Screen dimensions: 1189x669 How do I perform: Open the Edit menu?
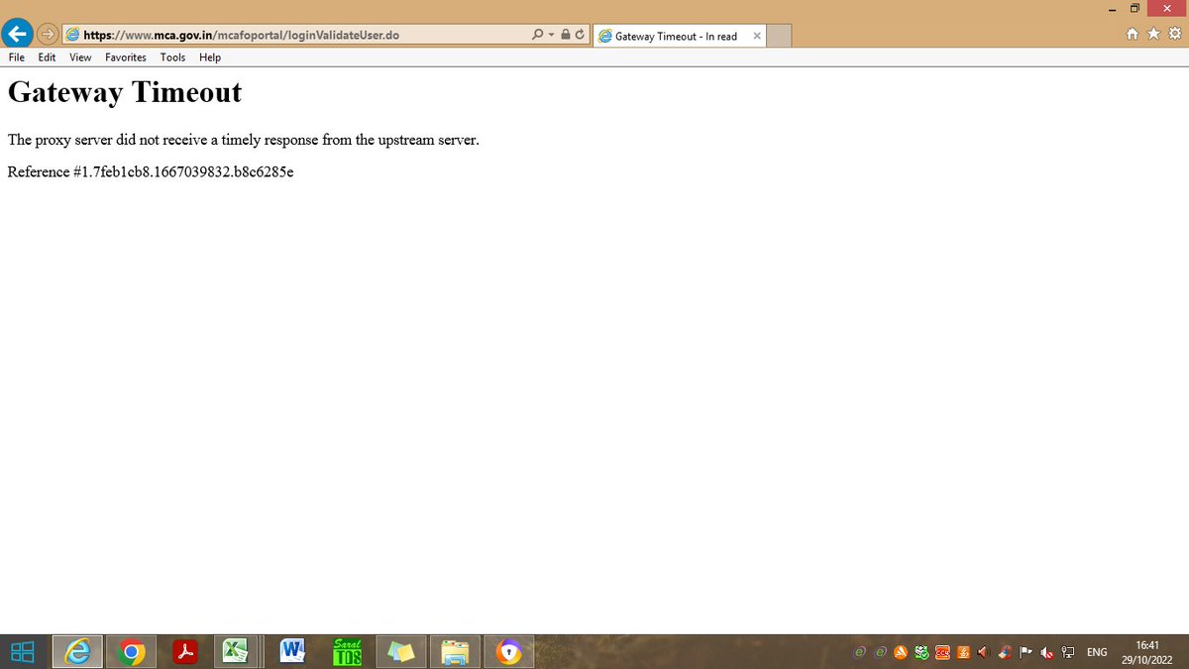click(47, 57)
